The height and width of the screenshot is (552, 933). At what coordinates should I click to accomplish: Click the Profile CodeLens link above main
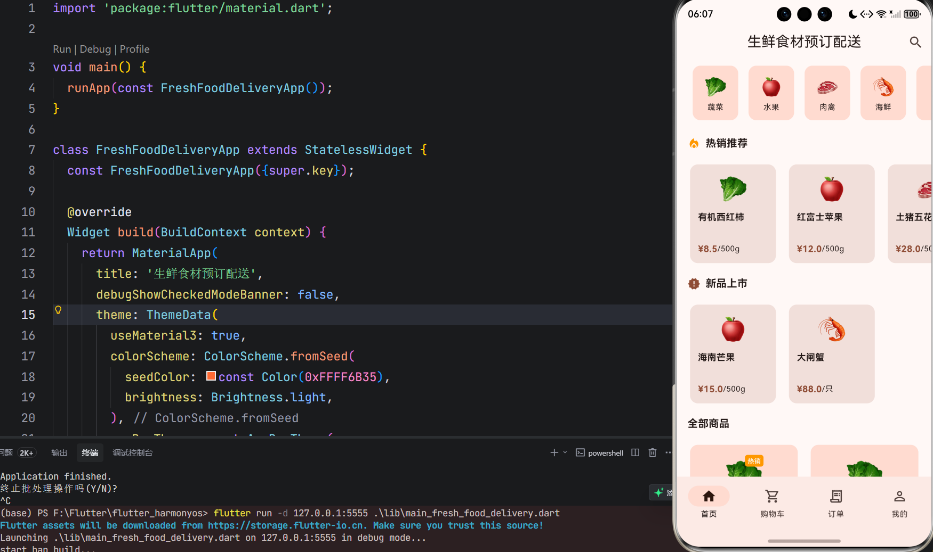pos(134,49)
